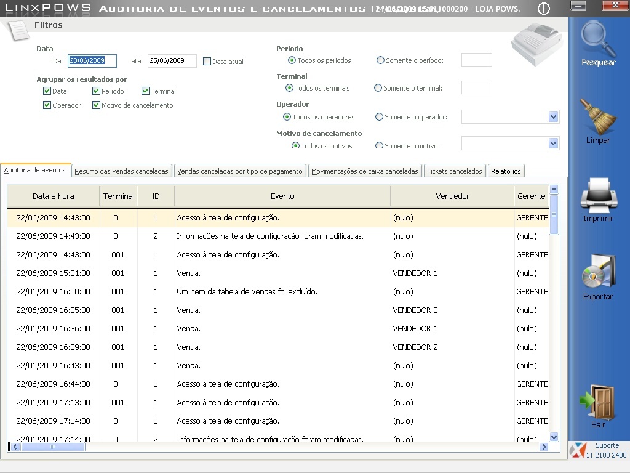Switch to Resumo das vendas canceladas tab
Screen dimensions: 630x473
pyautogui.click(x=122, y=171)
